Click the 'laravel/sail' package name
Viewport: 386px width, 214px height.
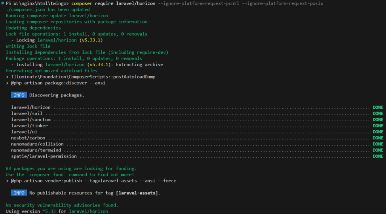click(x=27, y=114)
